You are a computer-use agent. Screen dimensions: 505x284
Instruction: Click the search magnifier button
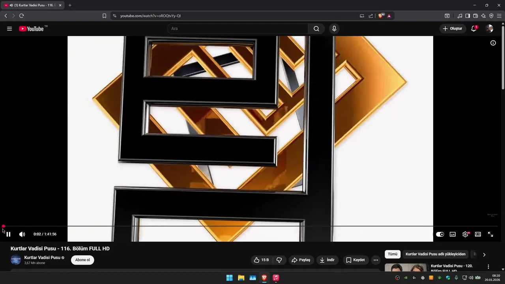(316, 29)
